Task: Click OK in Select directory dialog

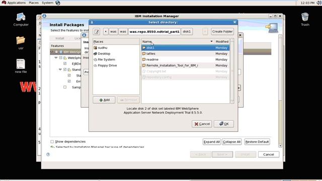Action: (223, 124)
